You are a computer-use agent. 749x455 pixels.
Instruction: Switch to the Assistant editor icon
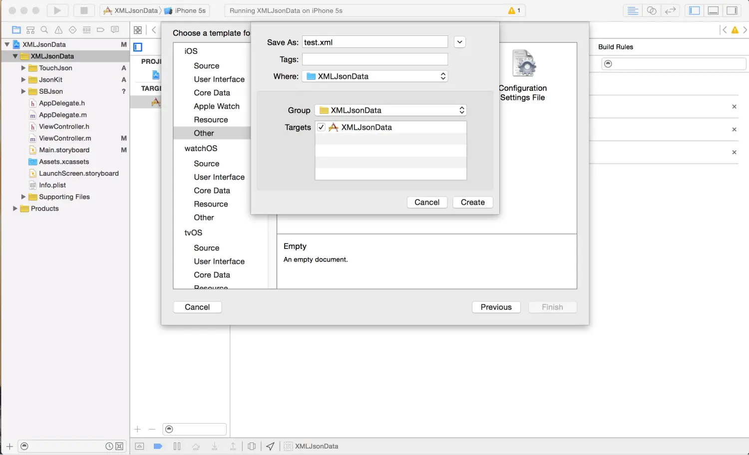pyautogui.click(x=652, y=10)
